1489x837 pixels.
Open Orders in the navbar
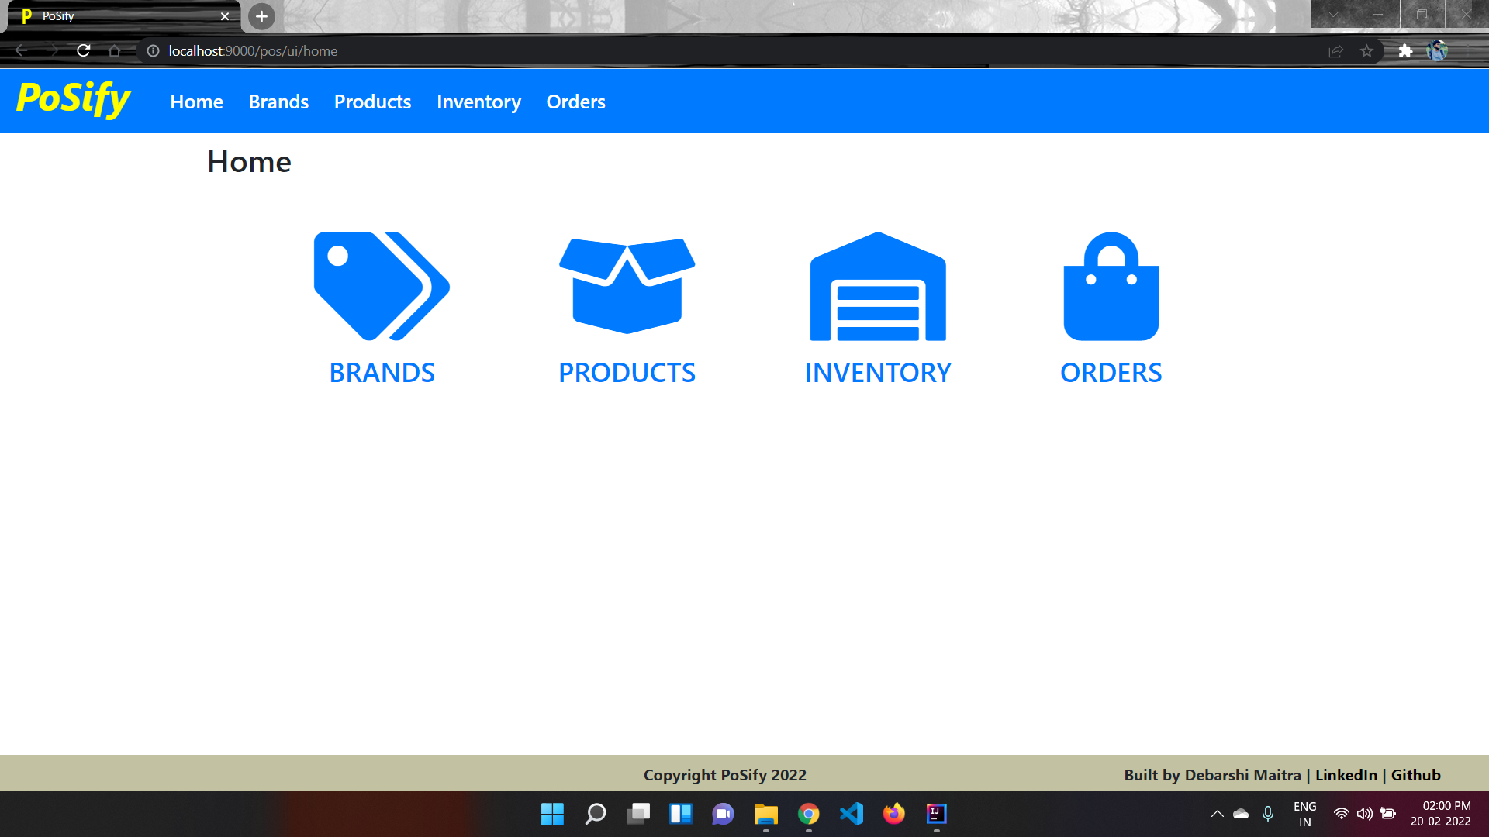[575, 102]
